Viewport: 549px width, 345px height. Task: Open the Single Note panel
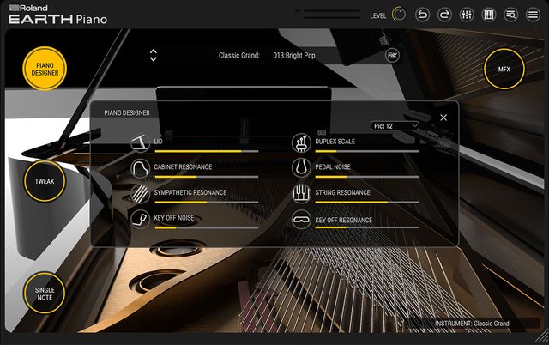click(x=45, y=294)
